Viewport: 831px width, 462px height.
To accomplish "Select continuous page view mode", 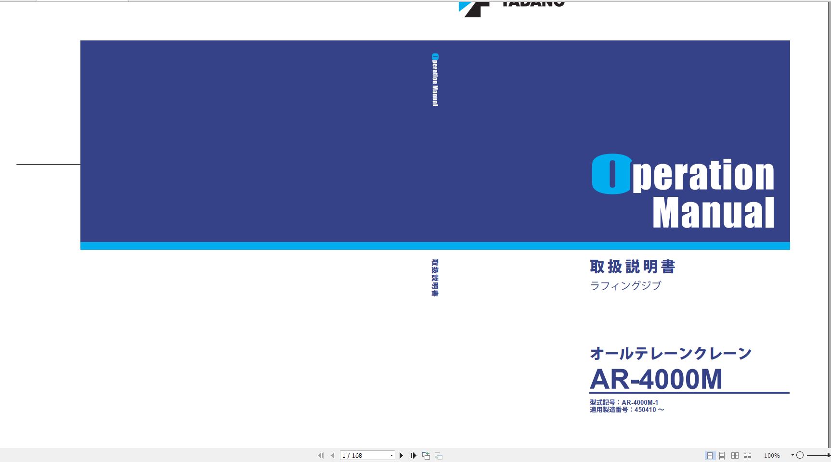I will point(722,455).
